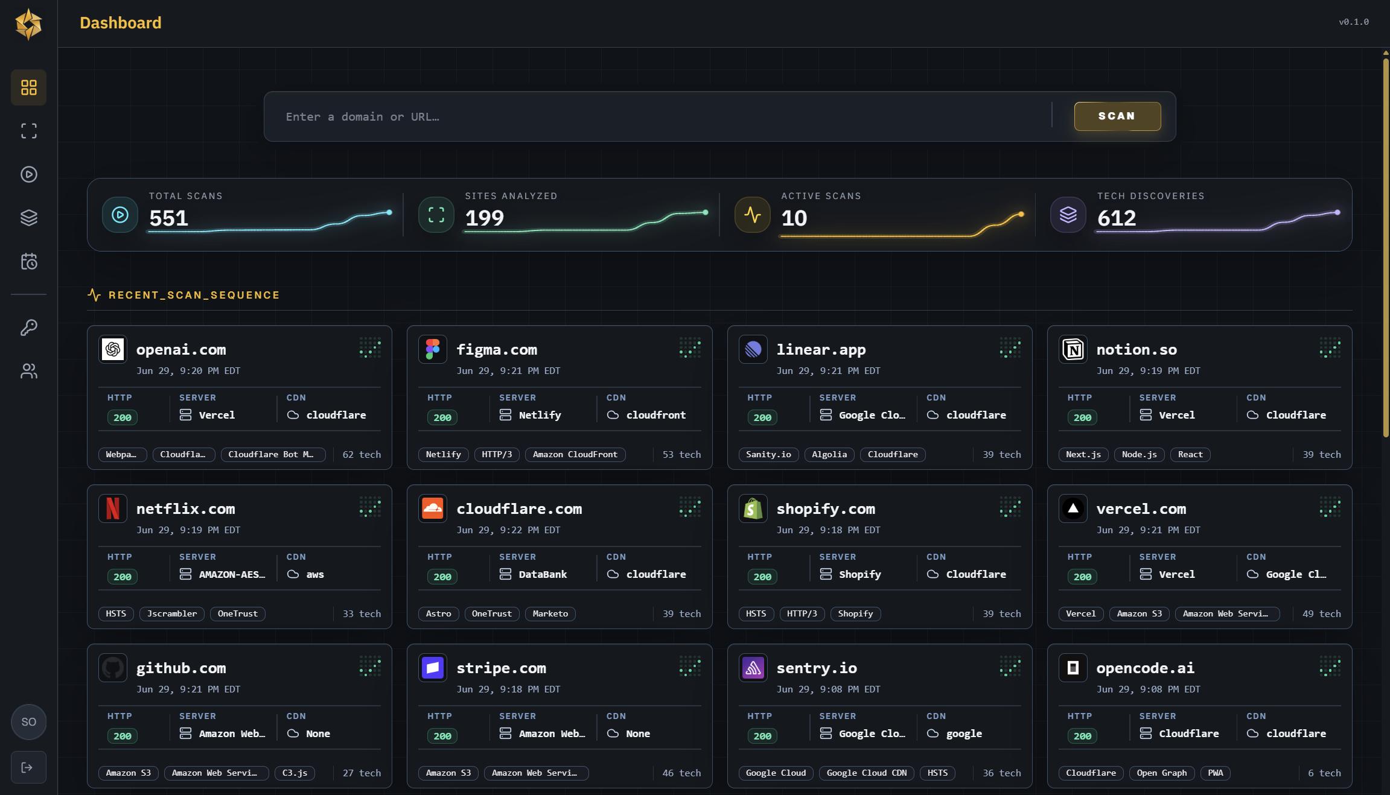Open the openai.com scan title
The height and width of the screenshot is (795, 1390).
click(181, 349)
